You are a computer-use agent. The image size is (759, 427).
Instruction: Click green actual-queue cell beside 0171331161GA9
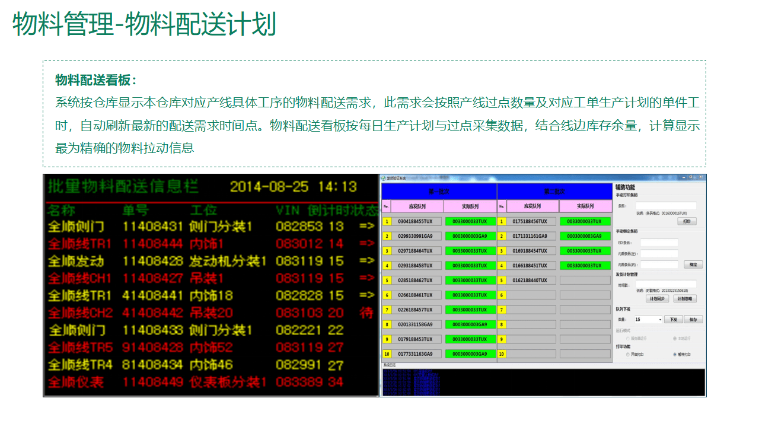(585, 236)
